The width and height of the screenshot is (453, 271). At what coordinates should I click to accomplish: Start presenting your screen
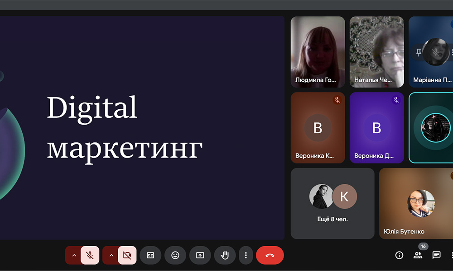200,255
